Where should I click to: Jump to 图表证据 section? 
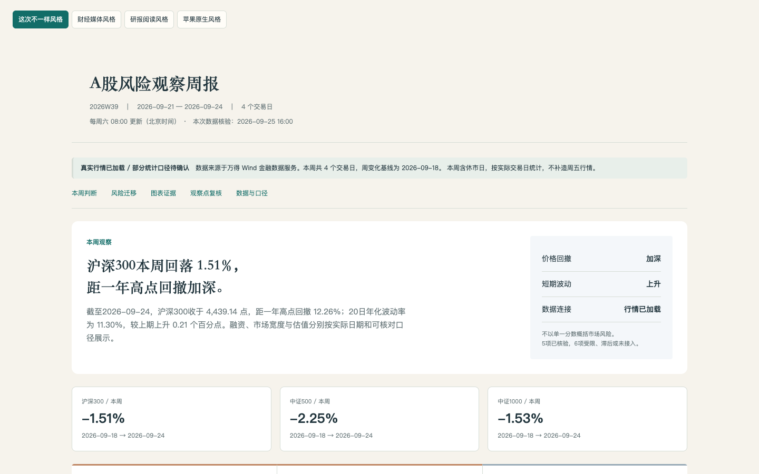click(163, 193)
